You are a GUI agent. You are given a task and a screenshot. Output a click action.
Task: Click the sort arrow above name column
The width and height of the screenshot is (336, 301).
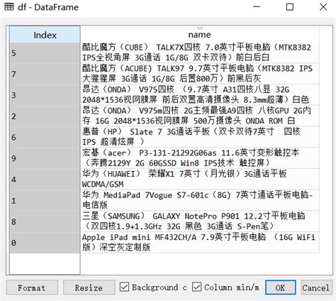tap(200, 28)
